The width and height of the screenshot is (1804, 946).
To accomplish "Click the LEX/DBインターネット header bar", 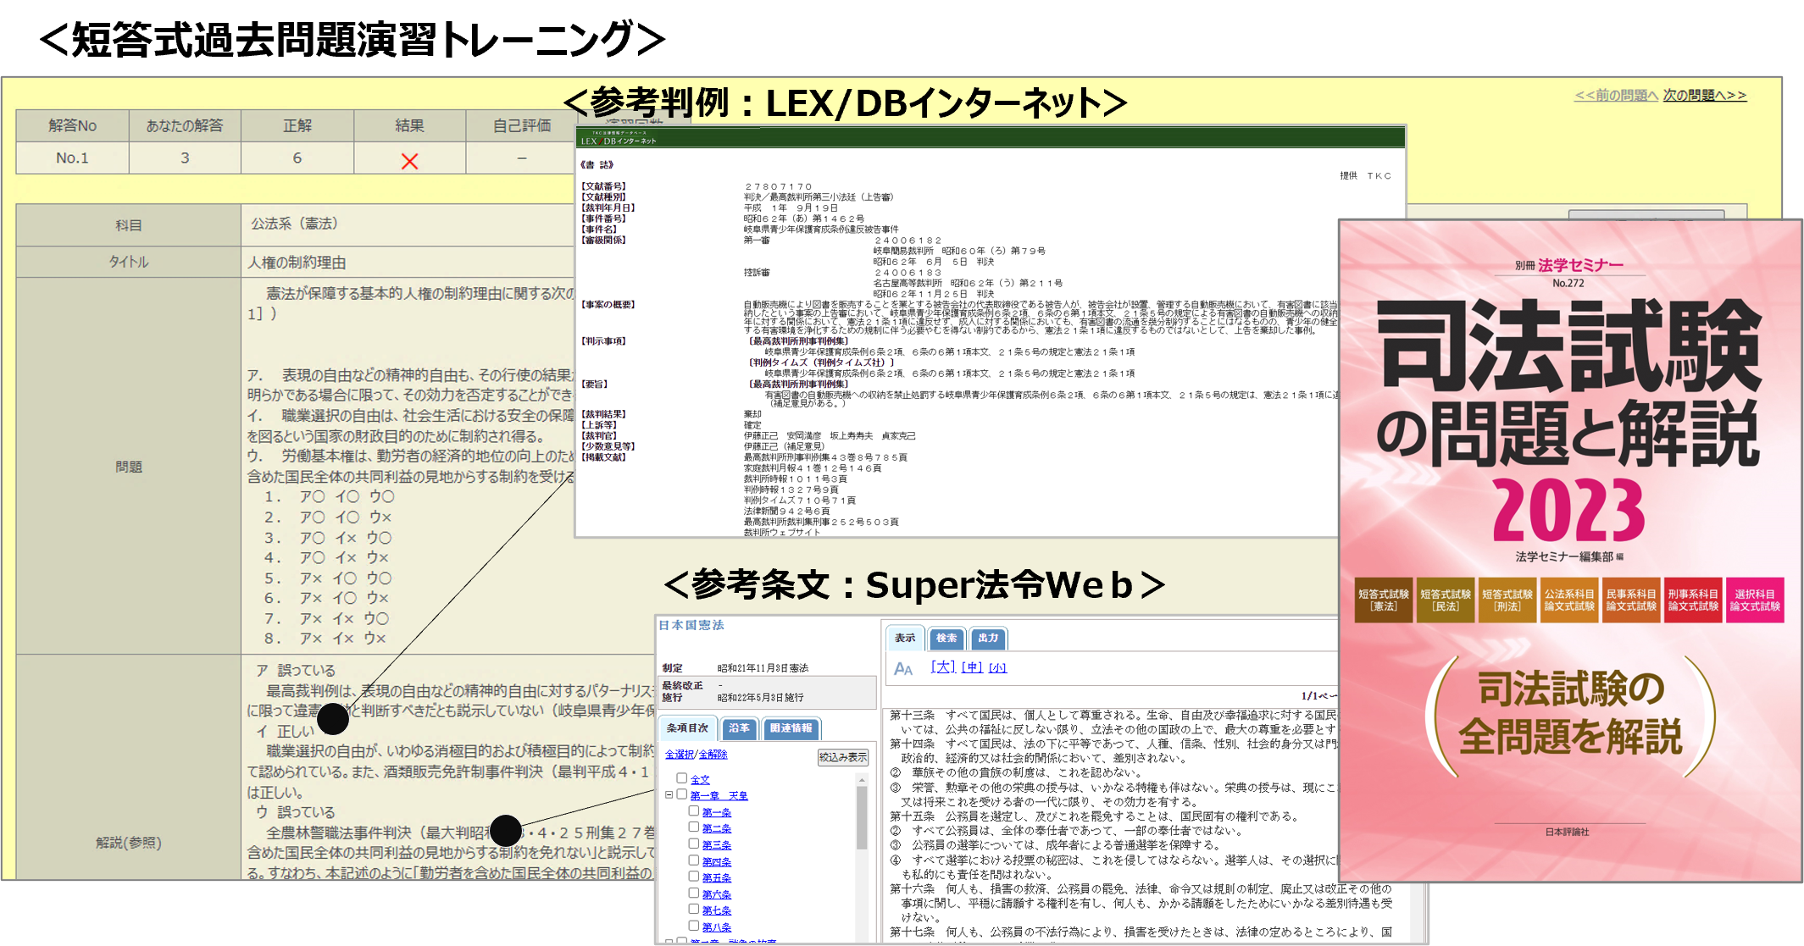I will pos(990,138).
